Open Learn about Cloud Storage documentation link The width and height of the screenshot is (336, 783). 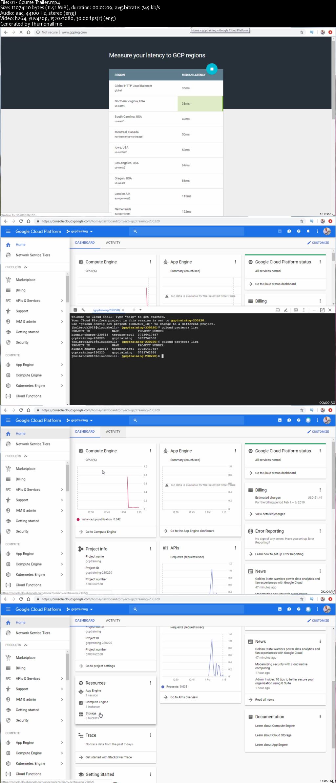[273, 735]
